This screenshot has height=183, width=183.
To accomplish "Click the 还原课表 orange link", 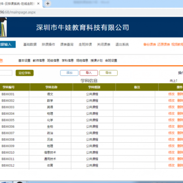I will pos(164,44).
